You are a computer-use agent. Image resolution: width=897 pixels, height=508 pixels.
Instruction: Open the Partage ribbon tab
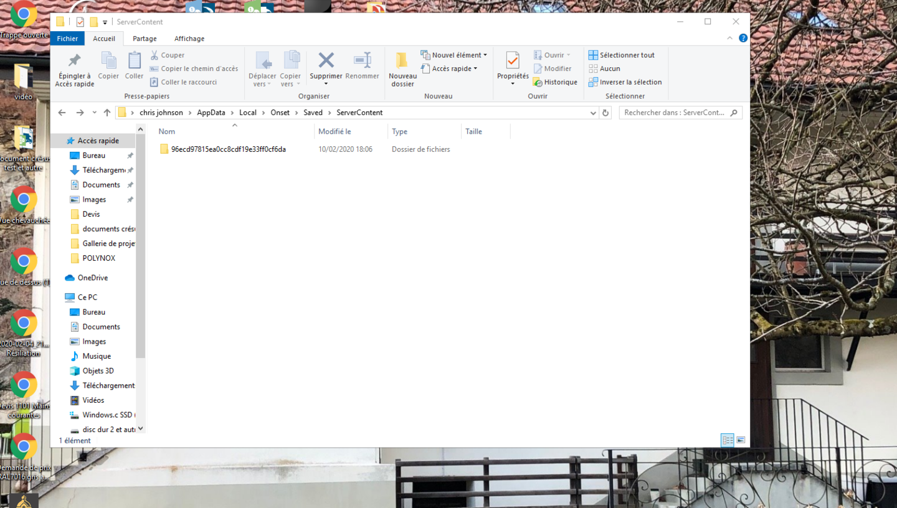(x=145, y=39)
